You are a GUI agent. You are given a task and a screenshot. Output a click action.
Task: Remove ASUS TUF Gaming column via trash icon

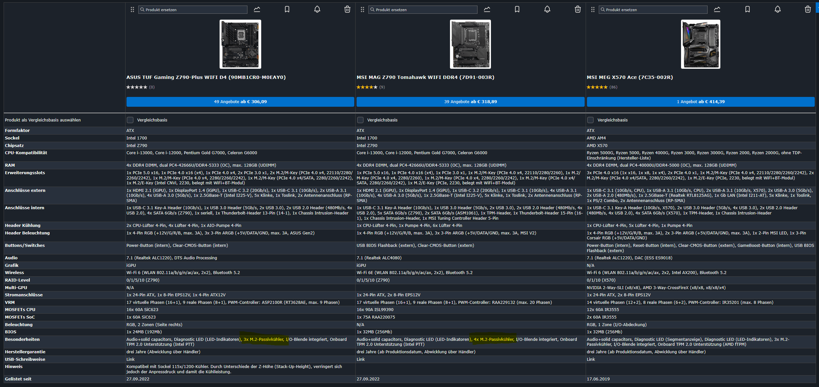(x=347, y=9)
